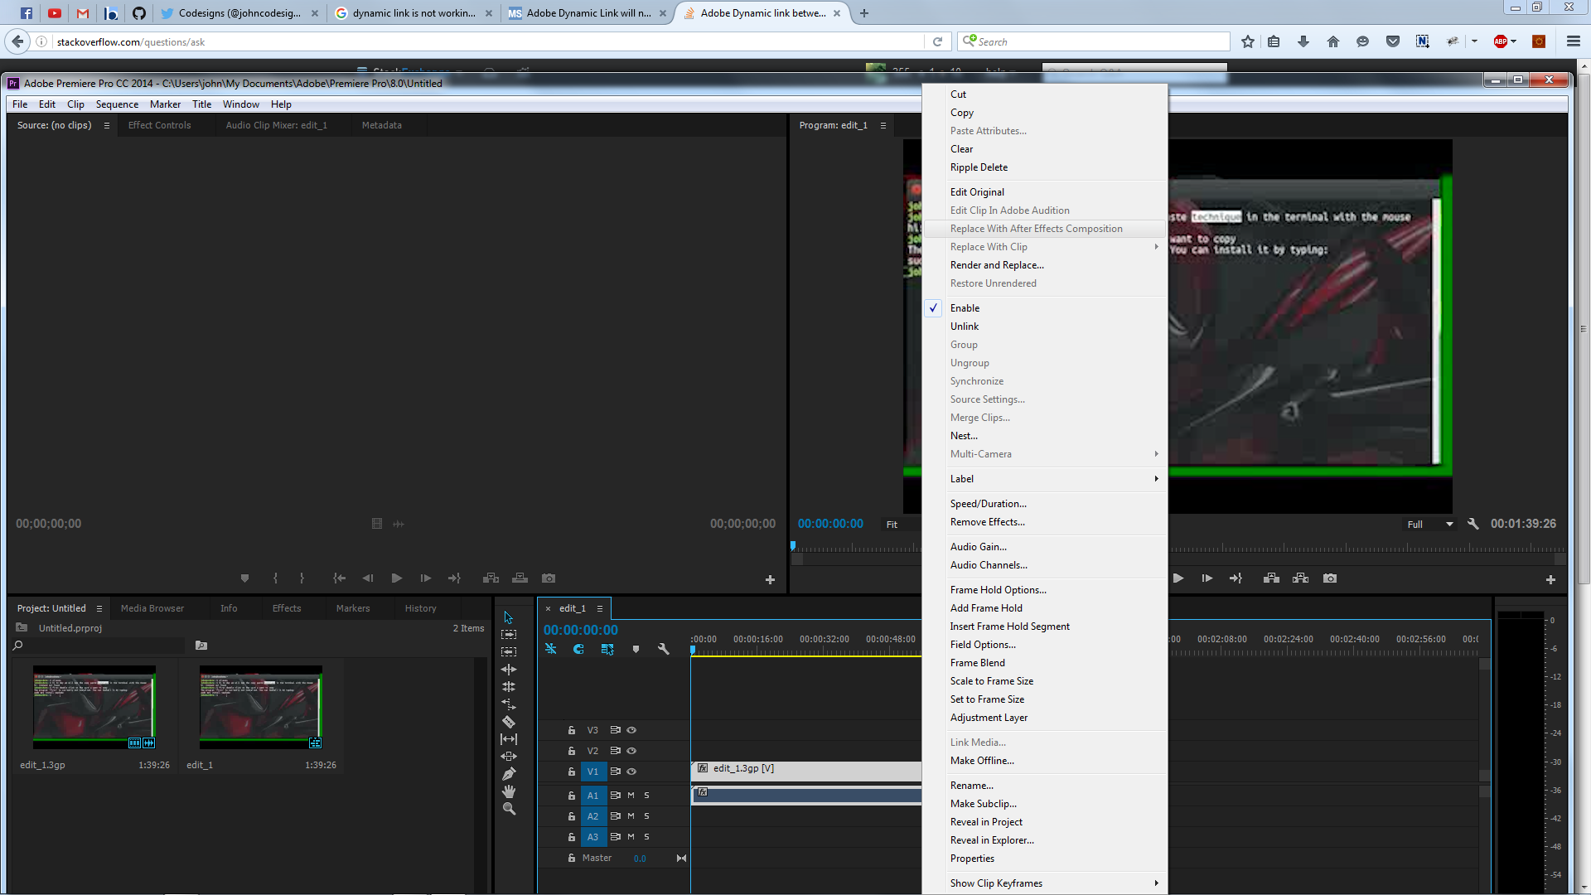The height and width of the screenshot is (895, 1591).
Task: Toggle the Enable checkmark menu item
Action: point(965,308)
